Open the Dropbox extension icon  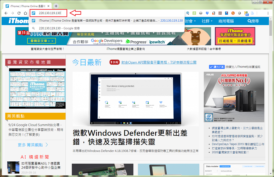point(207,13)
